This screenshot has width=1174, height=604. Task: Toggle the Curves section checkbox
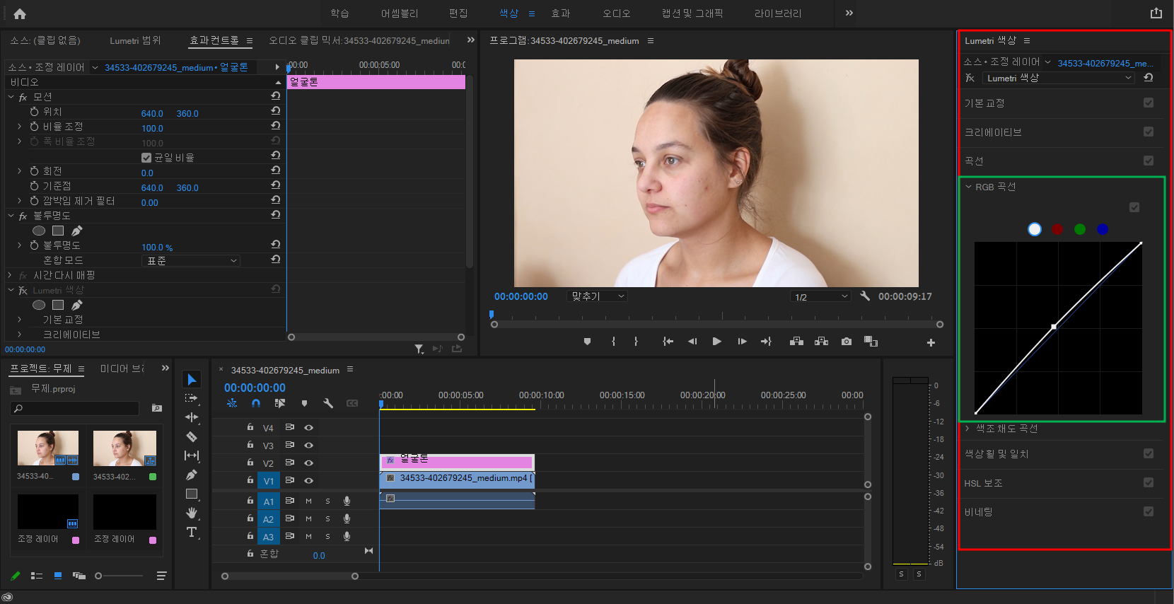click(1149, 161)
